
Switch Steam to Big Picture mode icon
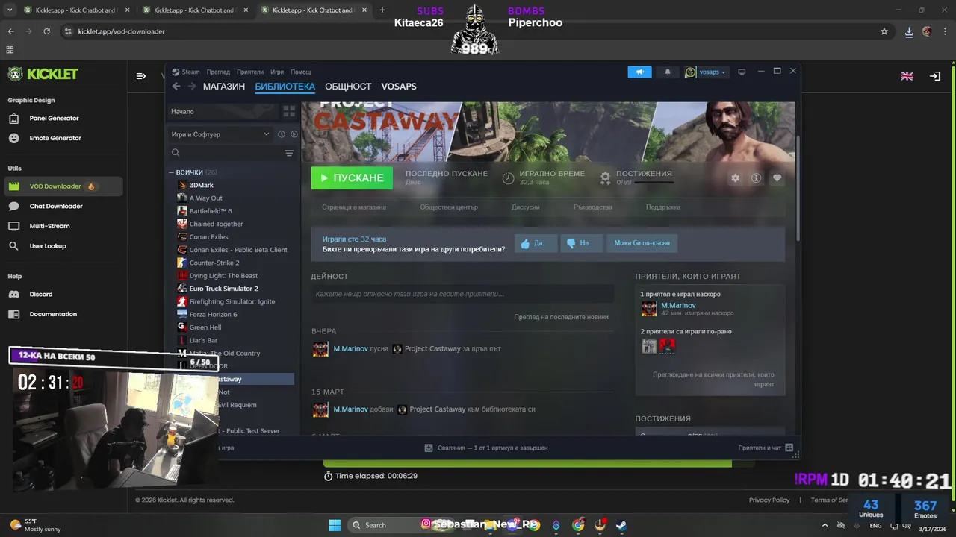pyautogui.click(x=742, y=72)
